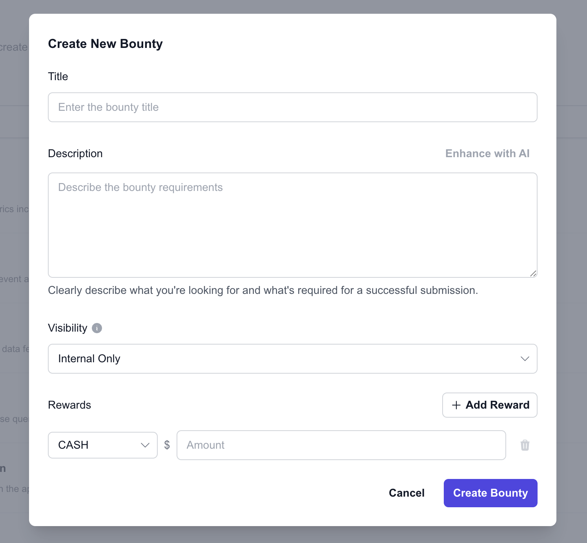
Task: Click the dollar sign before Amount
Action: click(167, 445)
